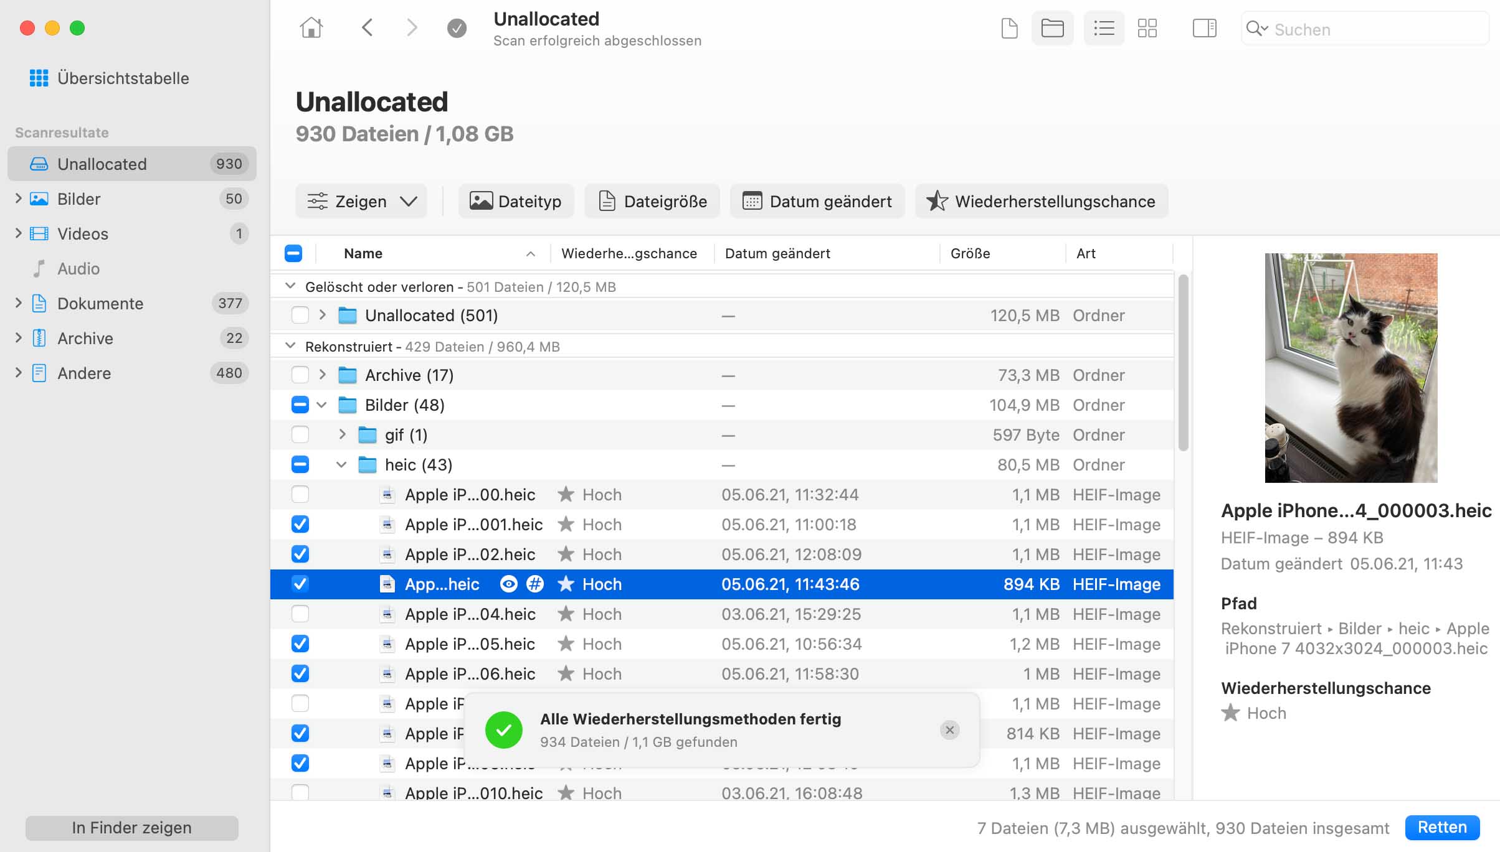Select the list view icon

click(1104, 29)
